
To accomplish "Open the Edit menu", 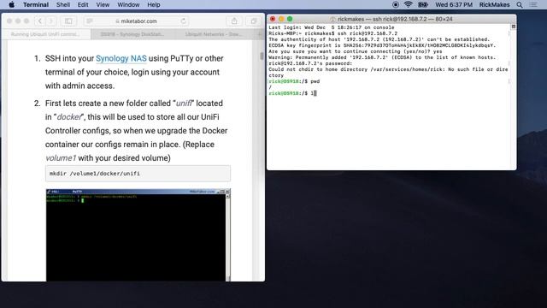I will click(x=83, y=5).
